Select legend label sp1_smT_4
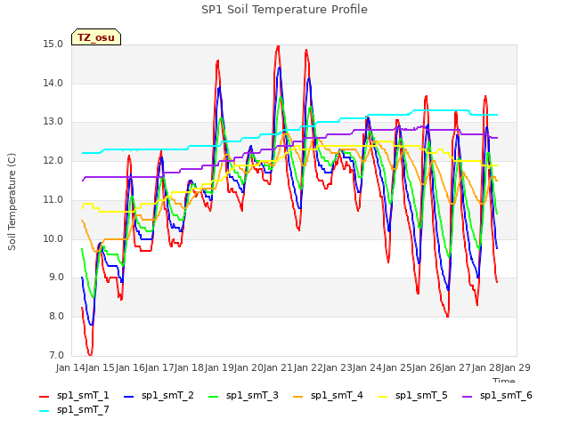This screenshot has width=570, height=427. coord(337,395)
